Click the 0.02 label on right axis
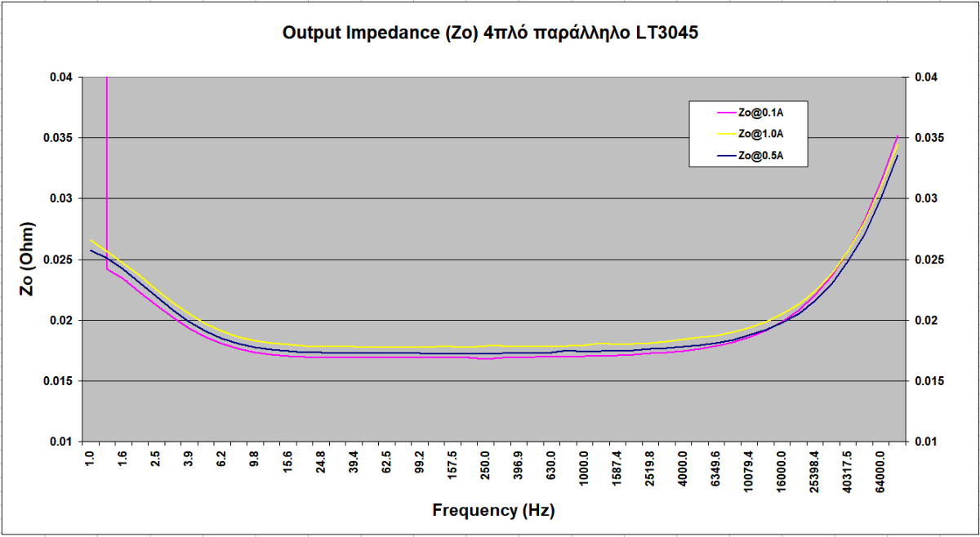The width and height of the screenshot is (980, 537). 929,321
